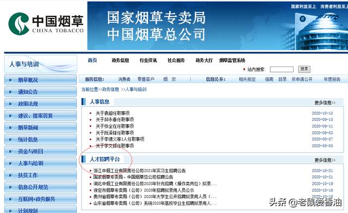Open 关于阮溪锋任职事项 article

click(x=115, y=133)
